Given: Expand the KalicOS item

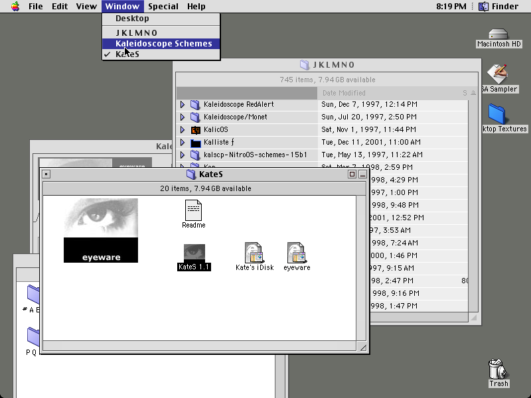Looking at the screenshot, I should tap(182, 129).
